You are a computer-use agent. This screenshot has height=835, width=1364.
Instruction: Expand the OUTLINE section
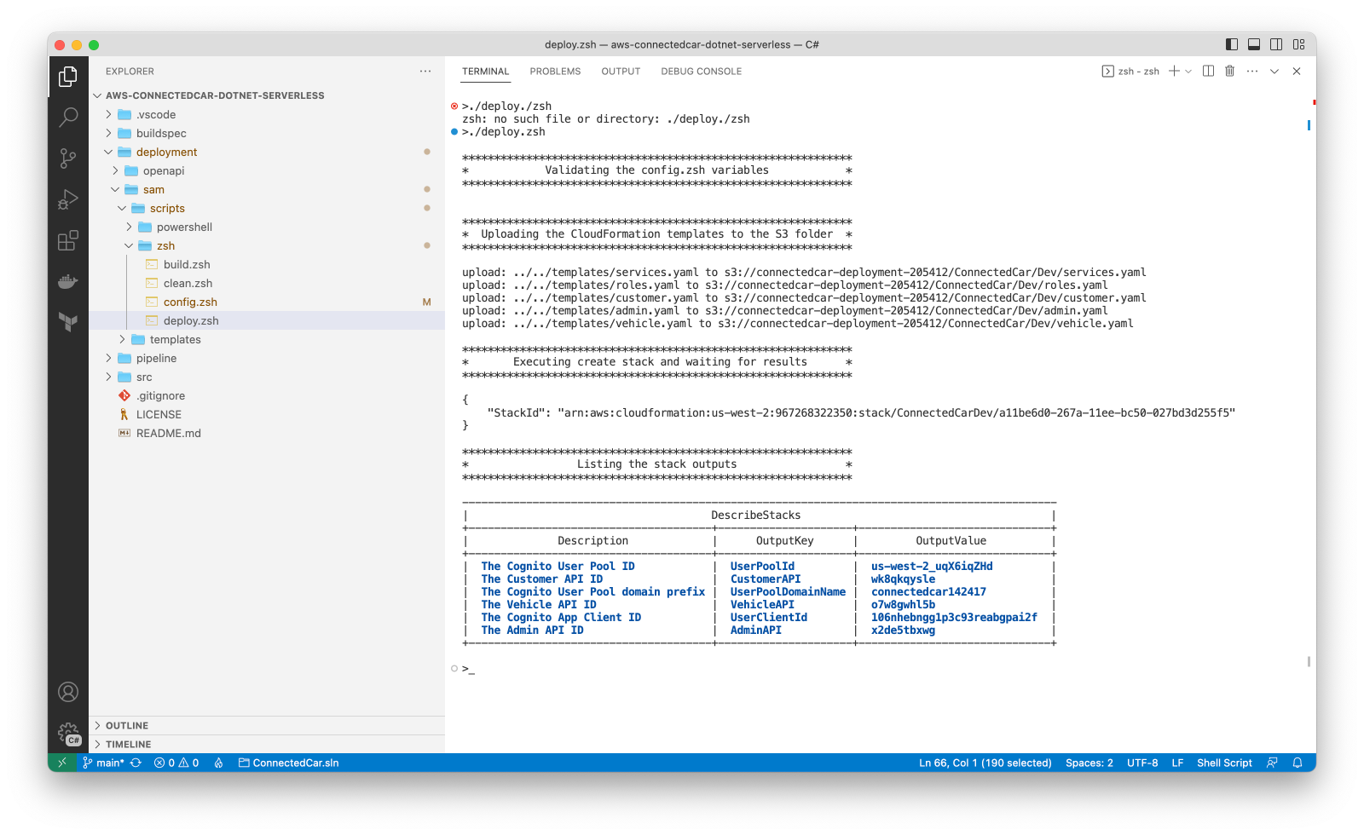point(267,726)
